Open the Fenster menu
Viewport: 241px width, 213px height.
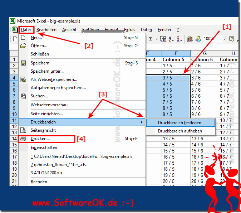pos(164,30)
